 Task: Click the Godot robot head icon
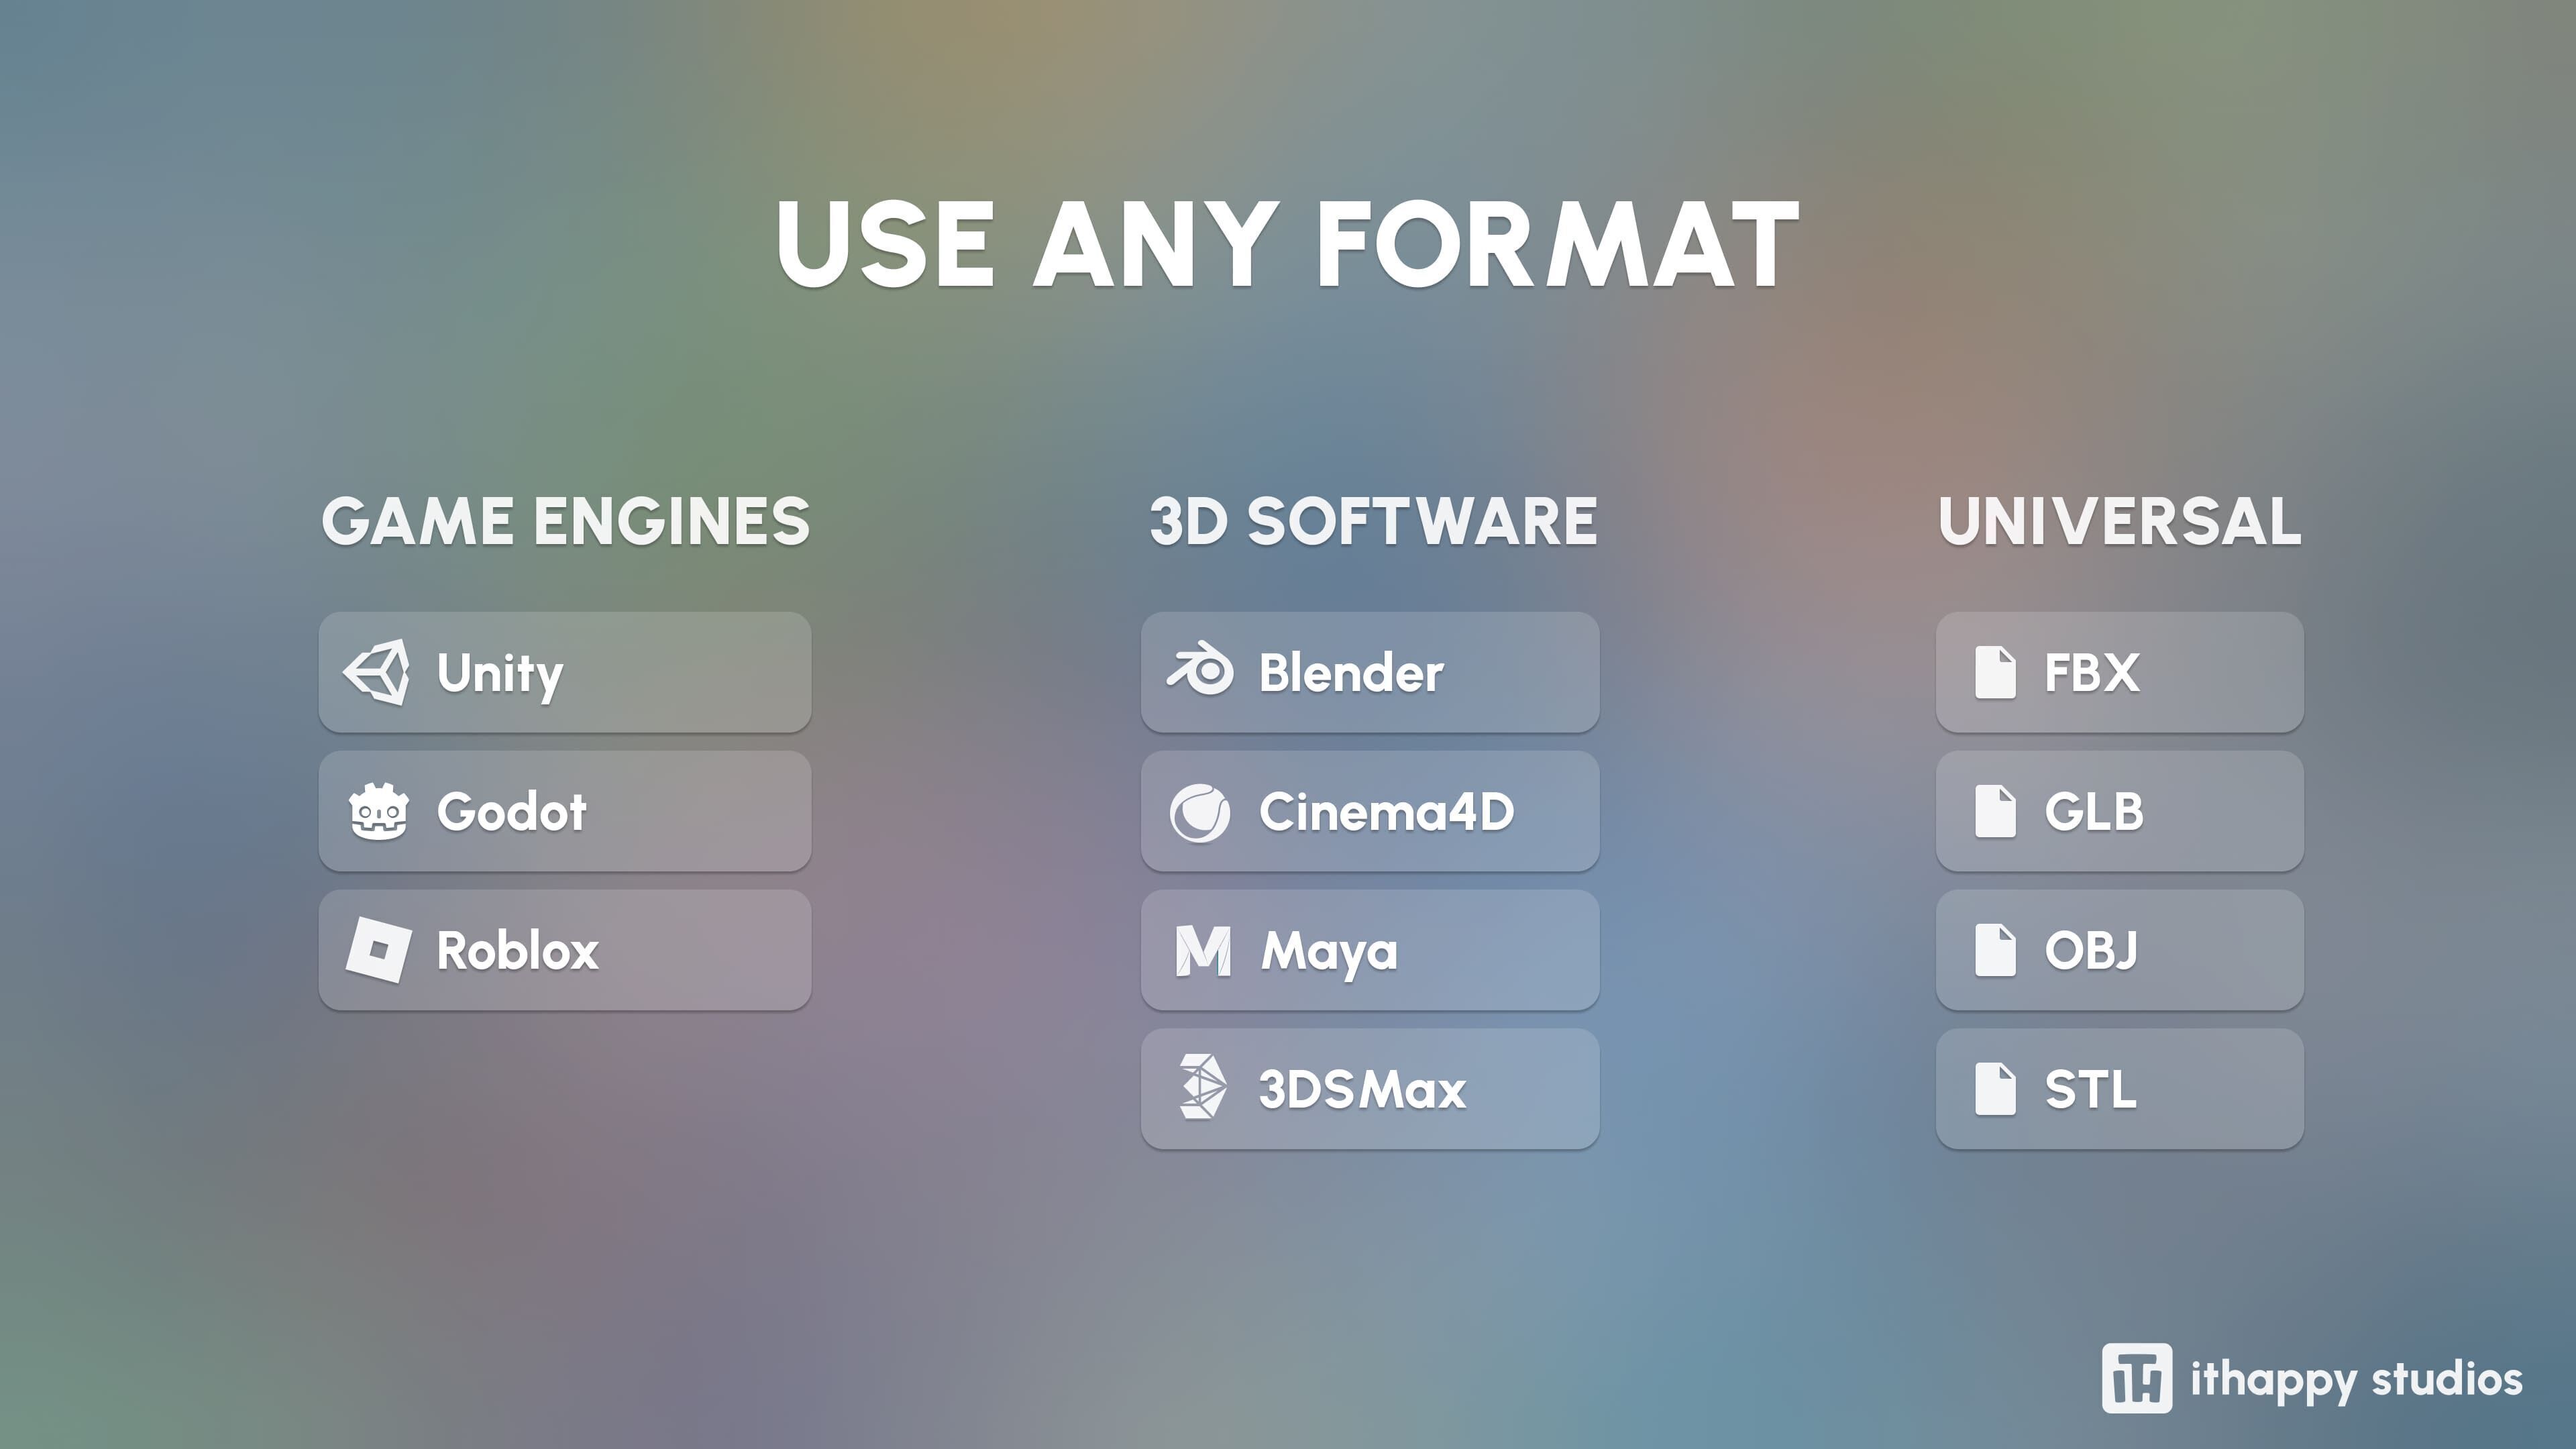[x=378, y=811]
